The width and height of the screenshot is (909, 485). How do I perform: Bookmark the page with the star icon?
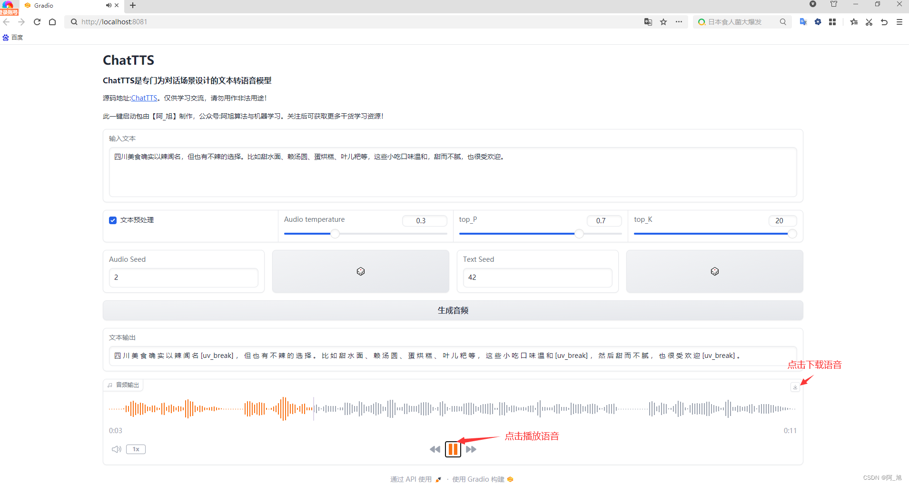click(x=663, y=22)
